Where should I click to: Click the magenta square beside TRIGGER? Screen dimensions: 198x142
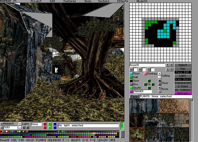coord(131,91)
